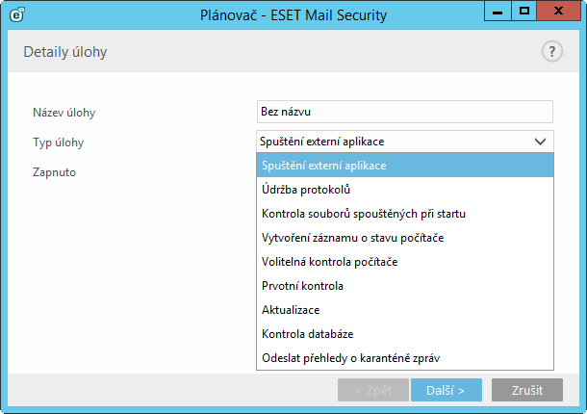Select Spuštění externí aplikace from the list

(405, 166)
